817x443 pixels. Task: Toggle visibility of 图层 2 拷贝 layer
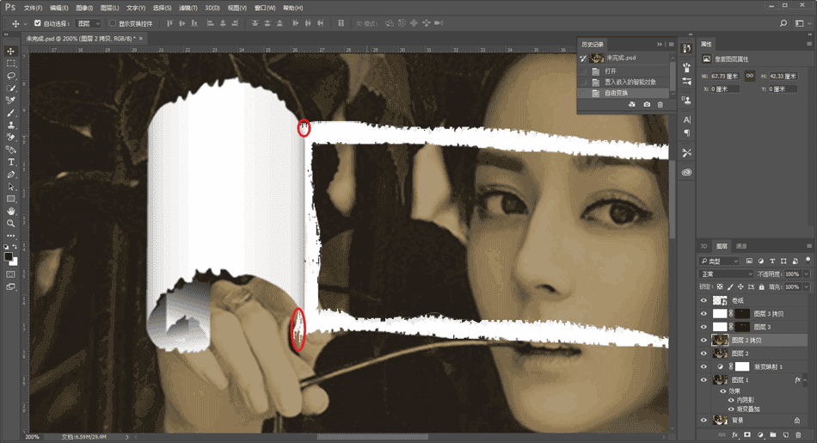coord(703,341)
